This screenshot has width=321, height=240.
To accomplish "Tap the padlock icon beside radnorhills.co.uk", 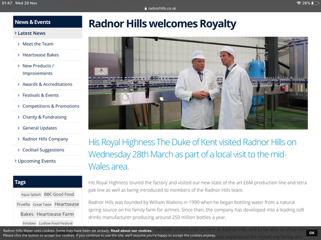I will [146, 9].
